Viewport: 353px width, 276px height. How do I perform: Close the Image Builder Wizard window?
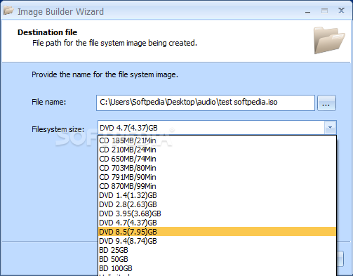pyautogui.click(x=341, y=11)
